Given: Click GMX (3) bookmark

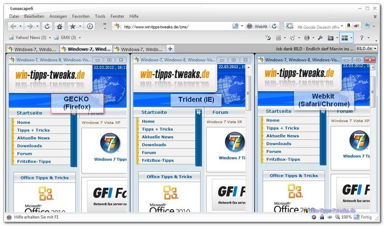Looking at the screenshot, I should 65,38.
